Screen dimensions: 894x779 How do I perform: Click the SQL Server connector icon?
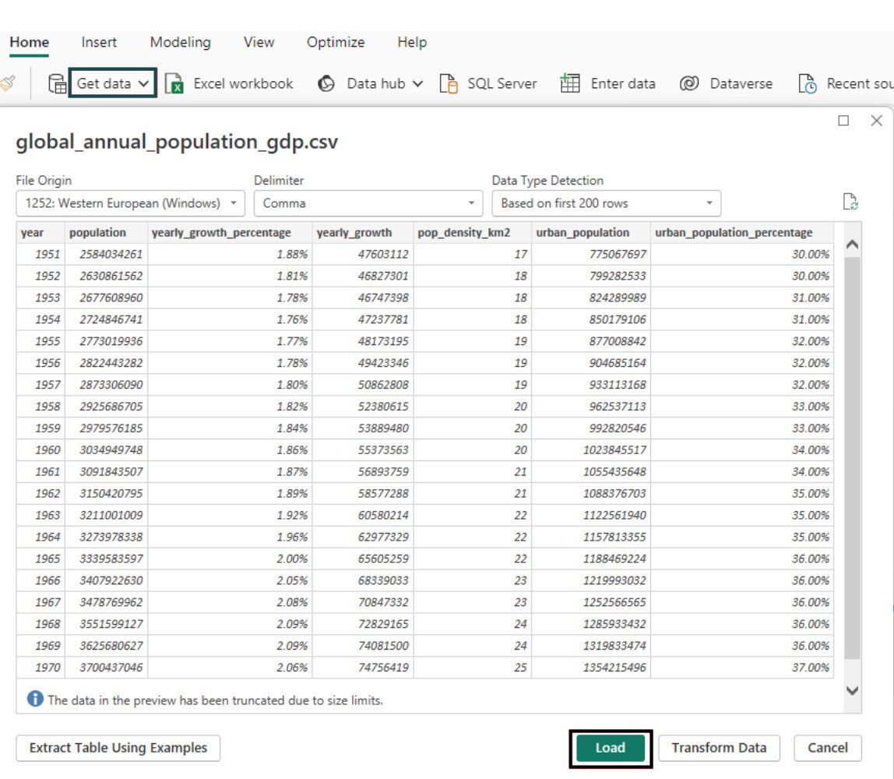449,83
